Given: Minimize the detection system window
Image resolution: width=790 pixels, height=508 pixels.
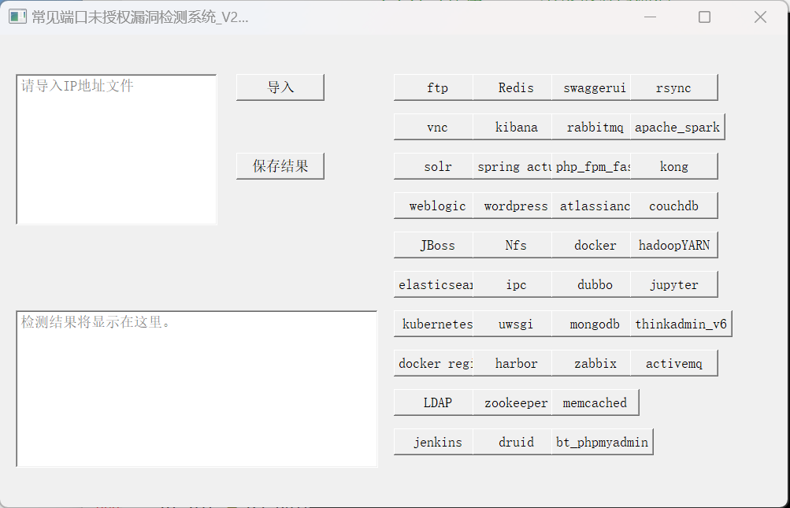Looking at the screenshot, I should (650, 17).
